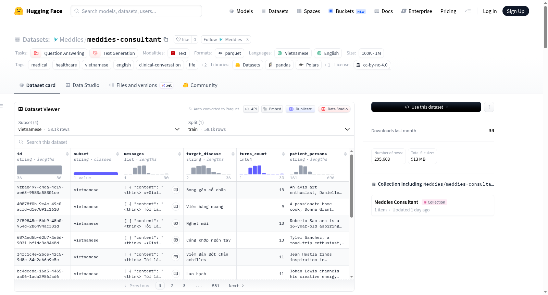Expand the messages cell in the Cứng khớp ngón tay row
Screen dimensions: 548x295
point(176,240)
